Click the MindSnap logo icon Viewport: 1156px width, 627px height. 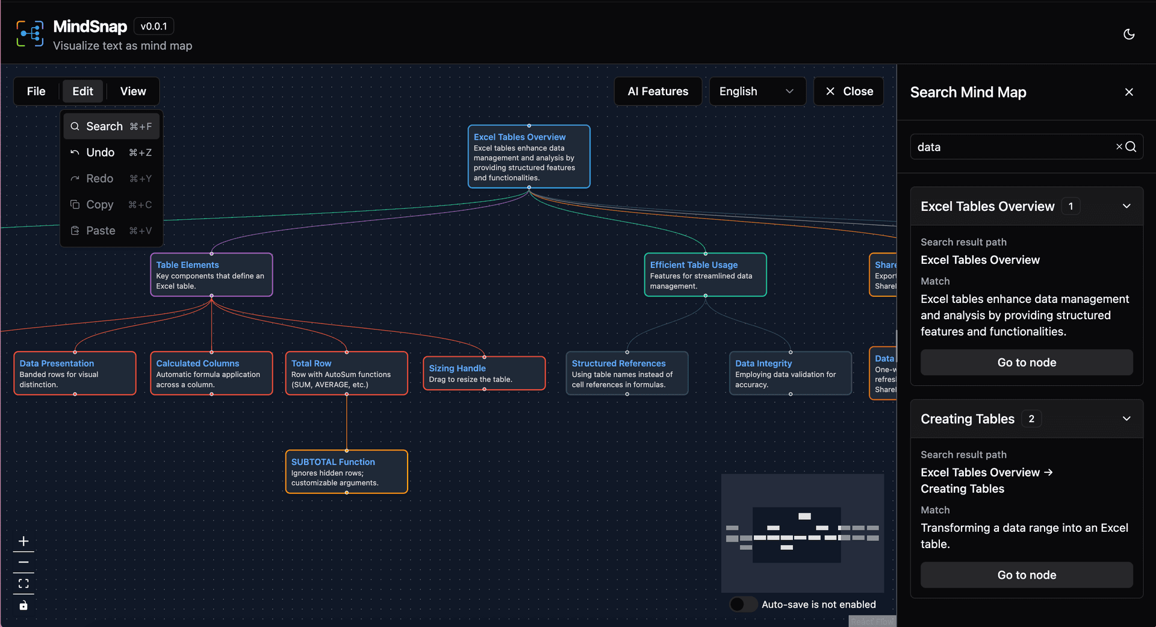click(x=30, y=34)
